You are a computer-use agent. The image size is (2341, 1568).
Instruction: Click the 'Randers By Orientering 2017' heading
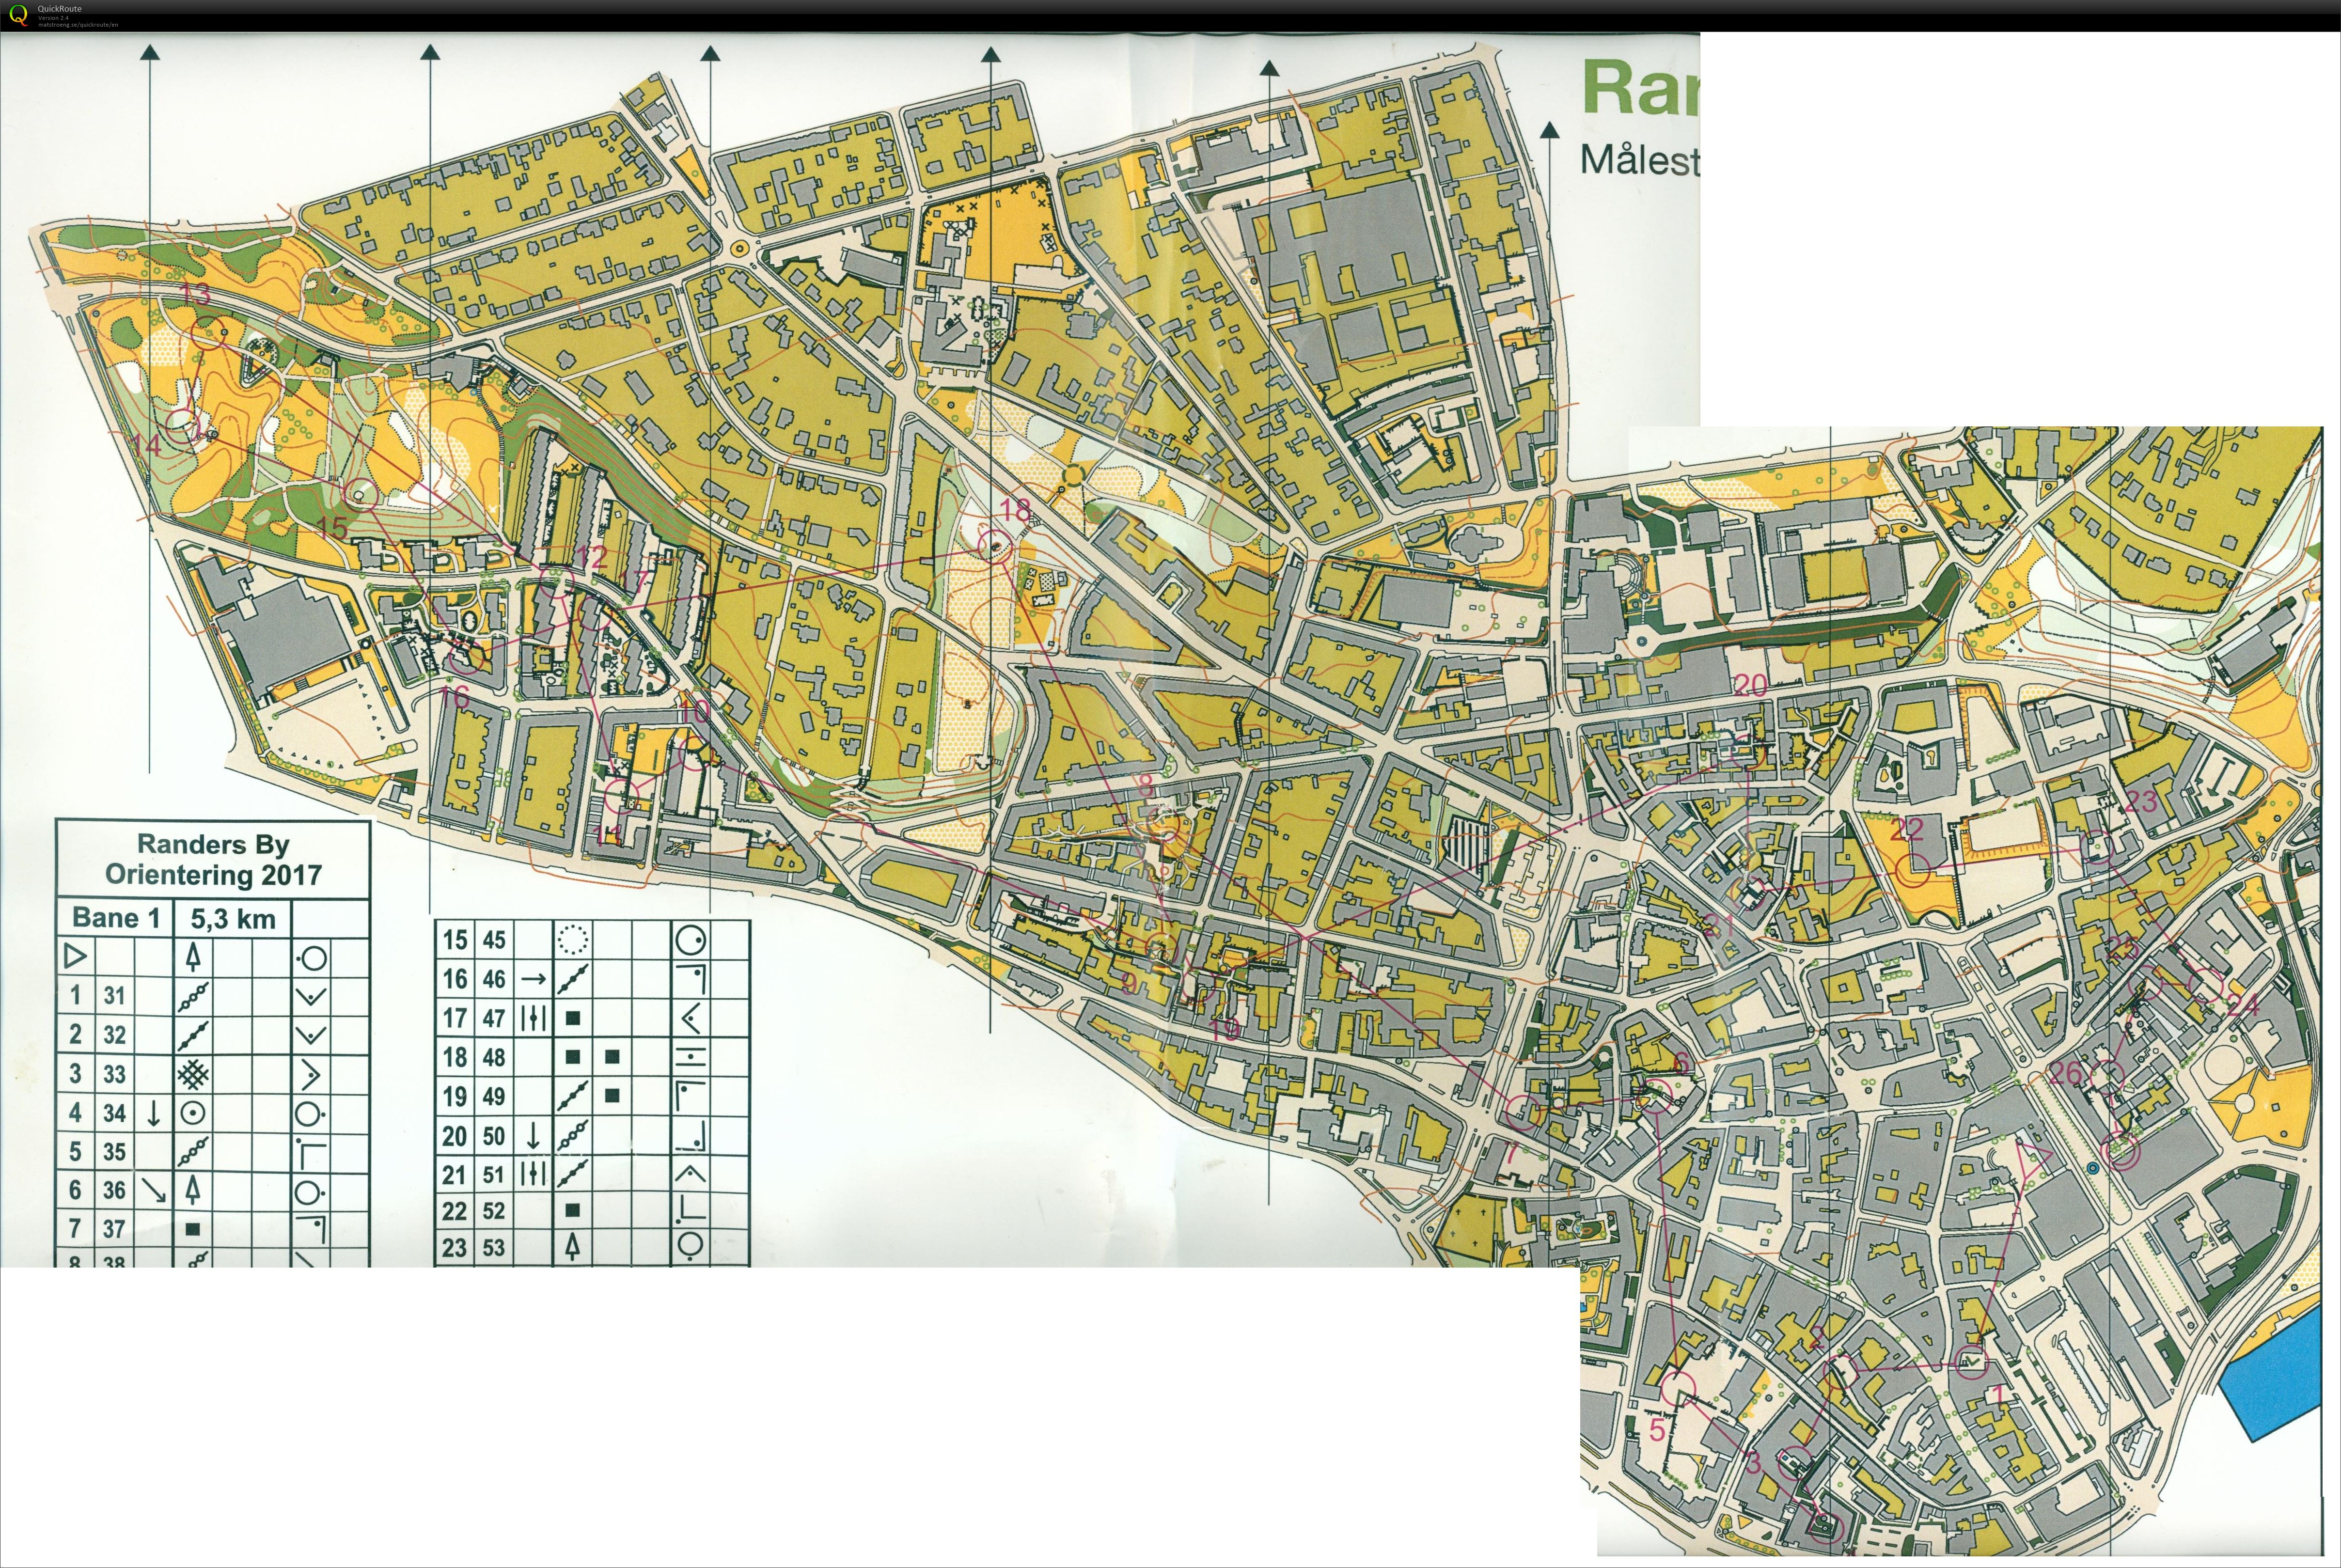(x=214, y=859)
